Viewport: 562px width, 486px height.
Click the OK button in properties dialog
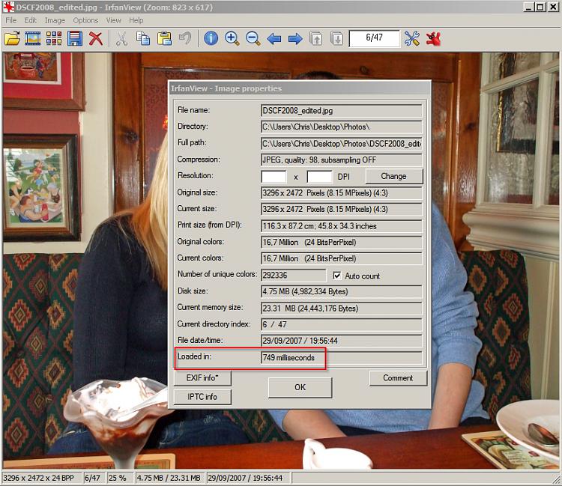300,387
